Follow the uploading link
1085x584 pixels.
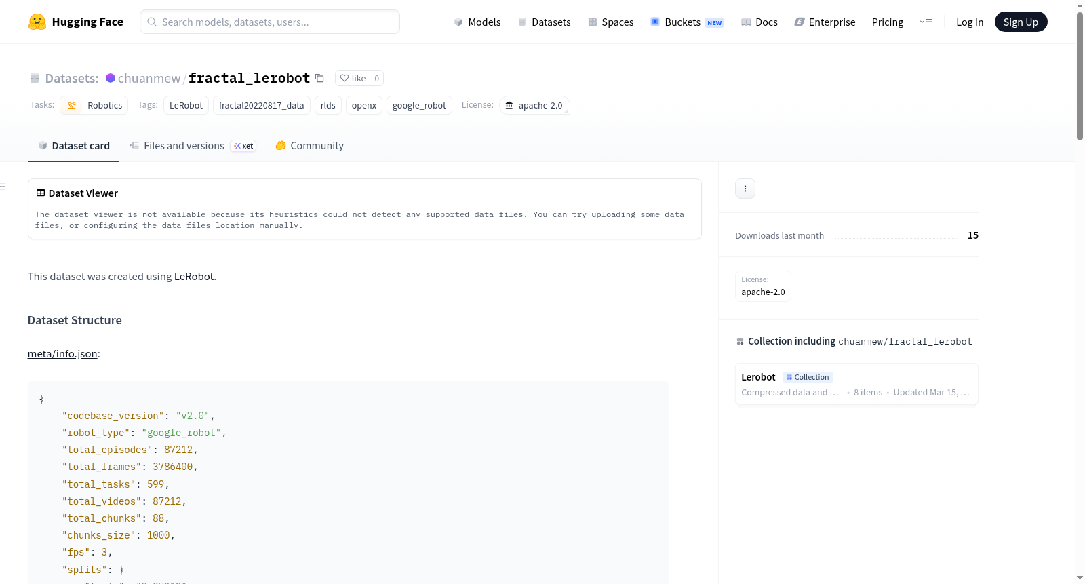tap(613, 214)
